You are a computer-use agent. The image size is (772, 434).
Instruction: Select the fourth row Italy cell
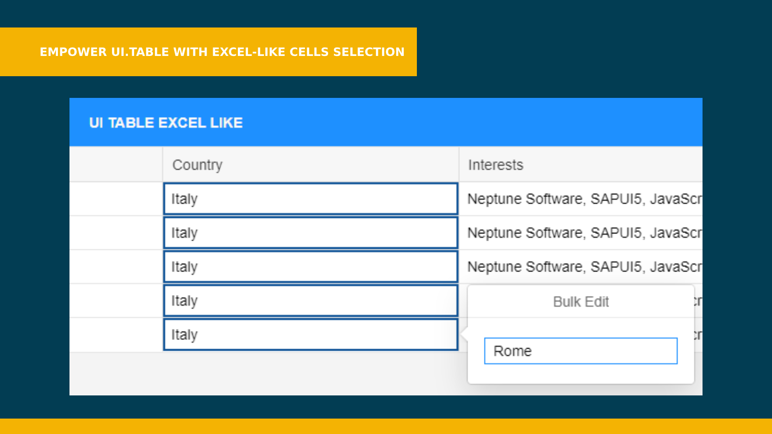coord(310,300)
